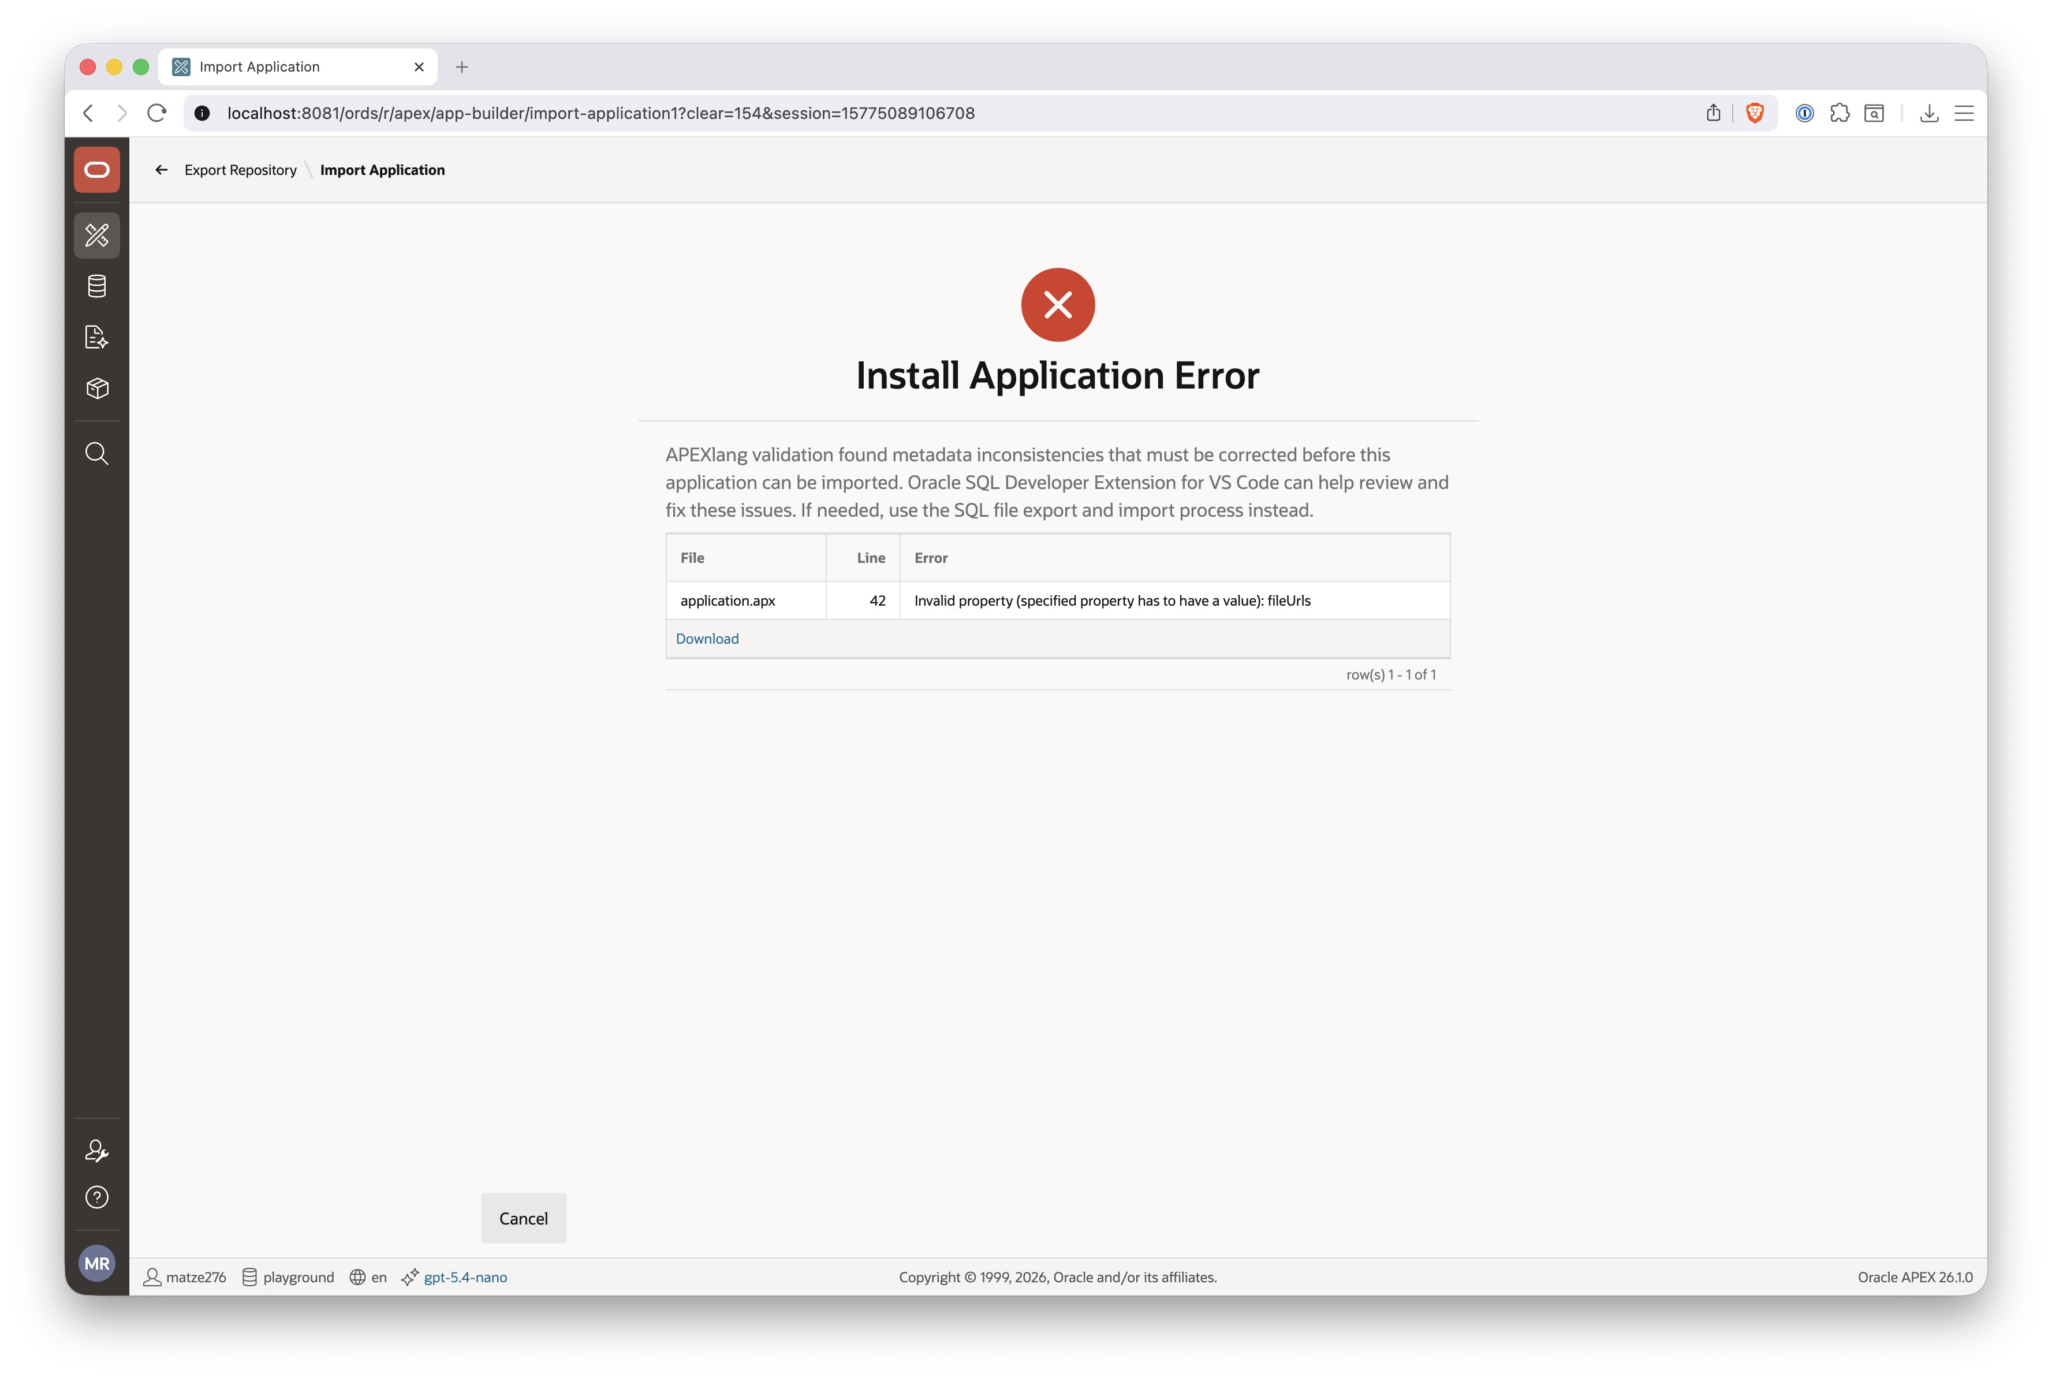View site information icon in address bar
This screenshot has width=2052, height=1381.
[202, 113]
